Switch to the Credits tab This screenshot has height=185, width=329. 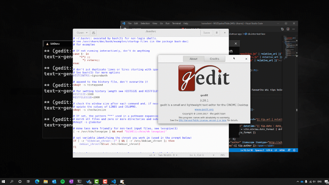(214, 59)
